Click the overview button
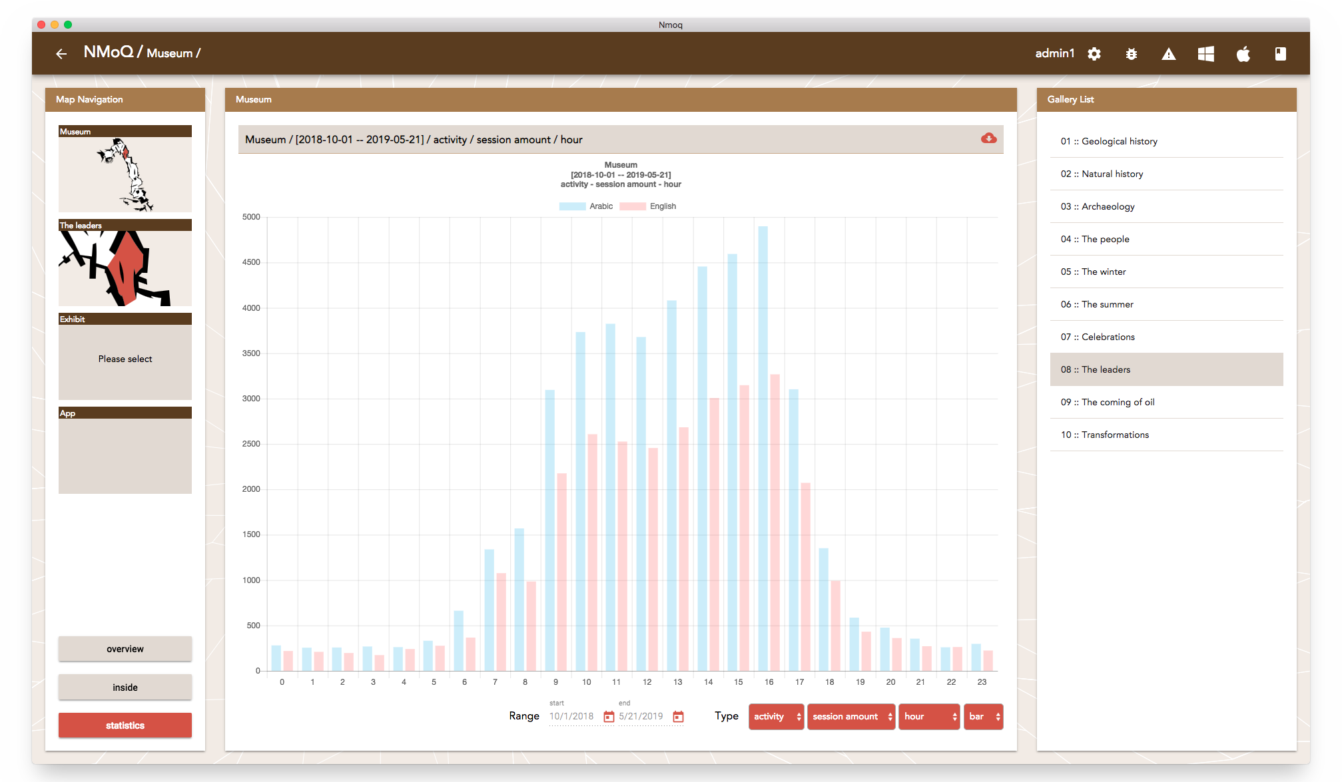The width and height of the screenshot is (1342, 782). 125,649
